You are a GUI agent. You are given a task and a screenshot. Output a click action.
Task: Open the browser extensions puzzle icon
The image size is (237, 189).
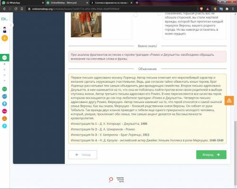(227, 9)
